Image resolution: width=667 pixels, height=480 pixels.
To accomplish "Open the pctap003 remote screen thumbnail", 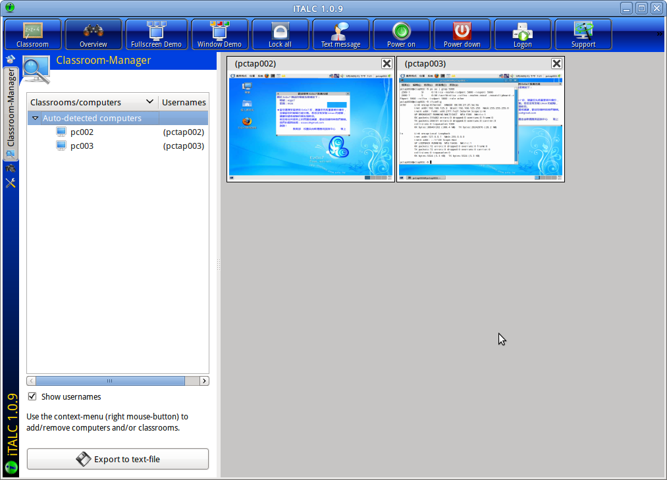I will pyautogui.click(x=481, y=126).
